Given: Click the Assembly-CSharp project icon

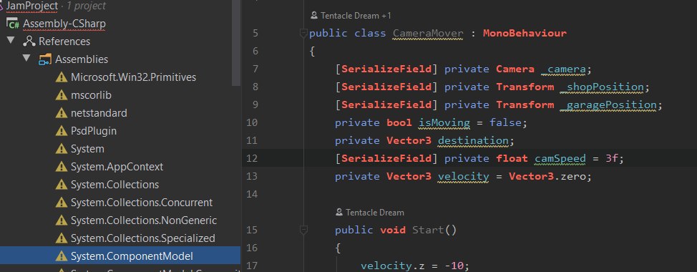Looking at the screenshot, I should pyautogui.click(x=12, y=23).
